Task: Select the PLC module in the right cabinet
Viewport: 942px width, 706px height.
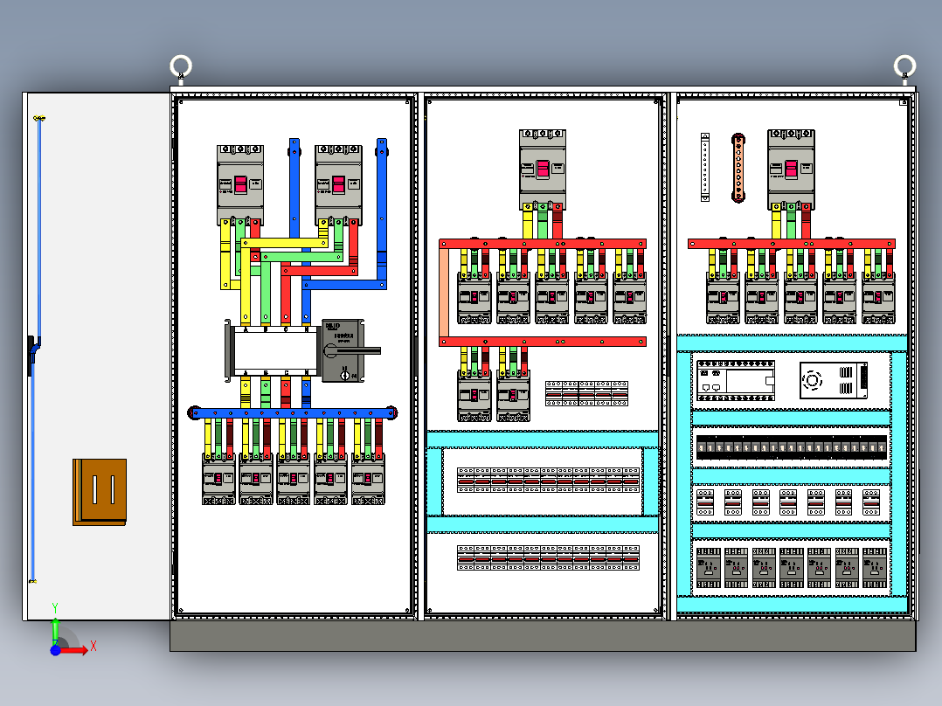Action: 736,380
